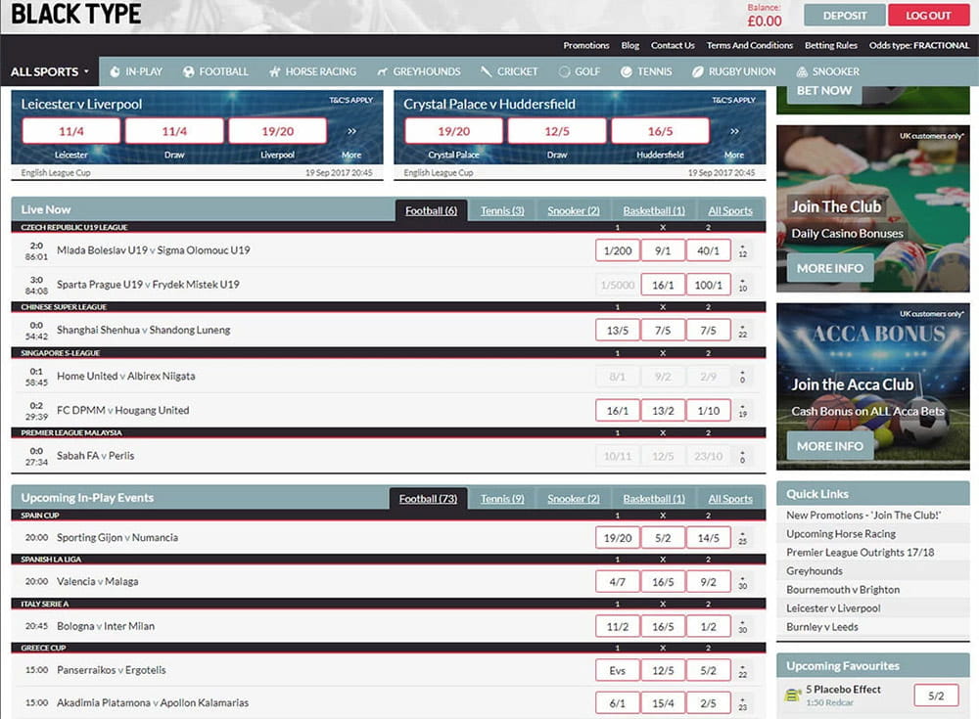
Task: Switch Live Now to Snooker (2) tab
Action: [573, 211]
